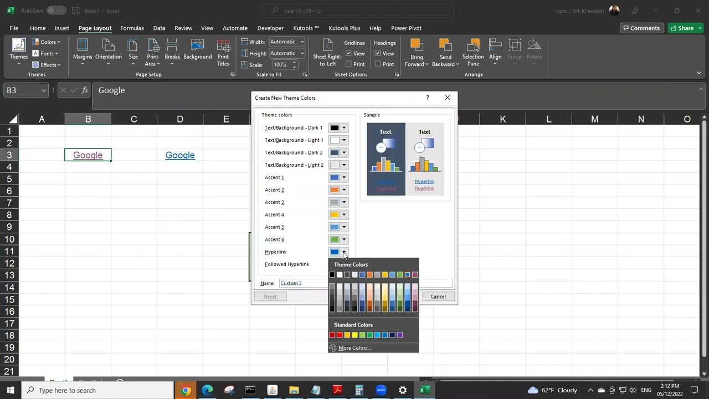Pick the orange swatch in Theme Colors
This screenshot has height=399, width=709.
pos(369,275)
